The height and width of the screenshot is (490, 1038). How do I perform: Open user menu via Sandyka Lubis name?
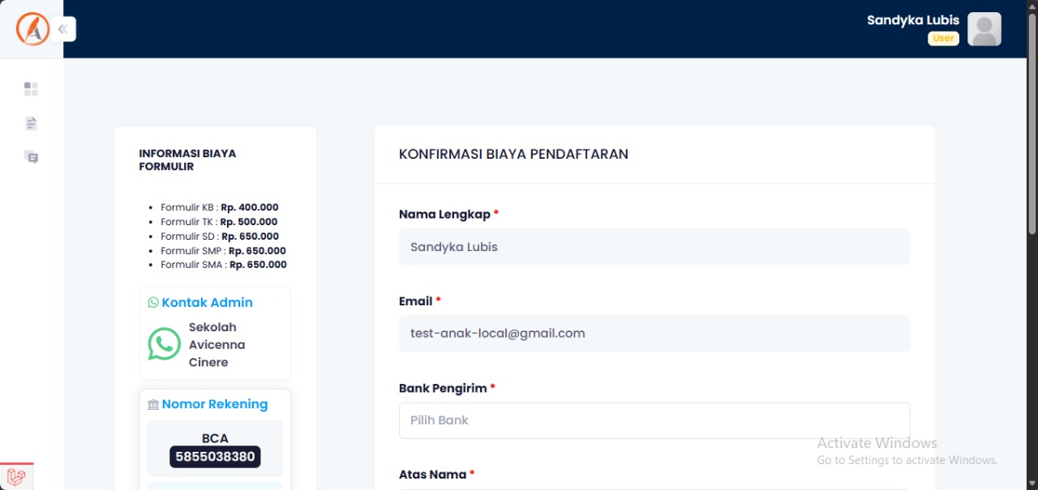912,20
